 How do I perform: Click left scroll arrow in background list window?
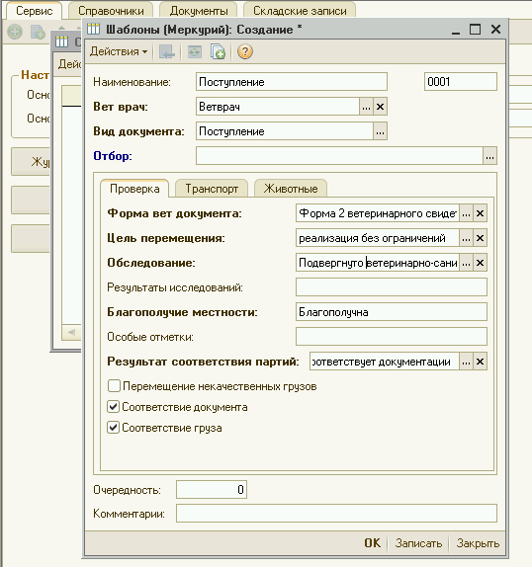coord(71,332)
